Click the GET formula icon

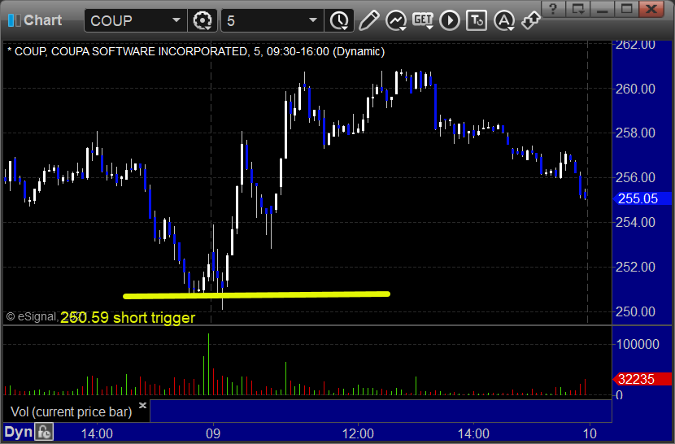(x=423, y=20)
